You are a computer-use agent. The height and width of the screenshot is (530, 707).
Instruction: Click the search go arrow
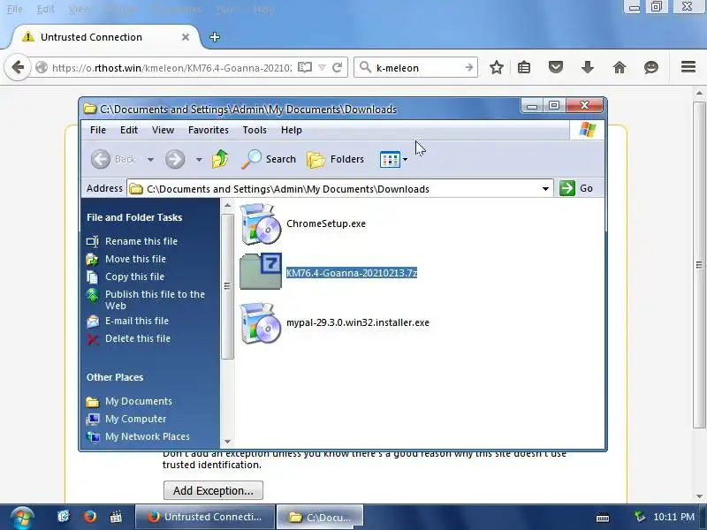[469, 68]
